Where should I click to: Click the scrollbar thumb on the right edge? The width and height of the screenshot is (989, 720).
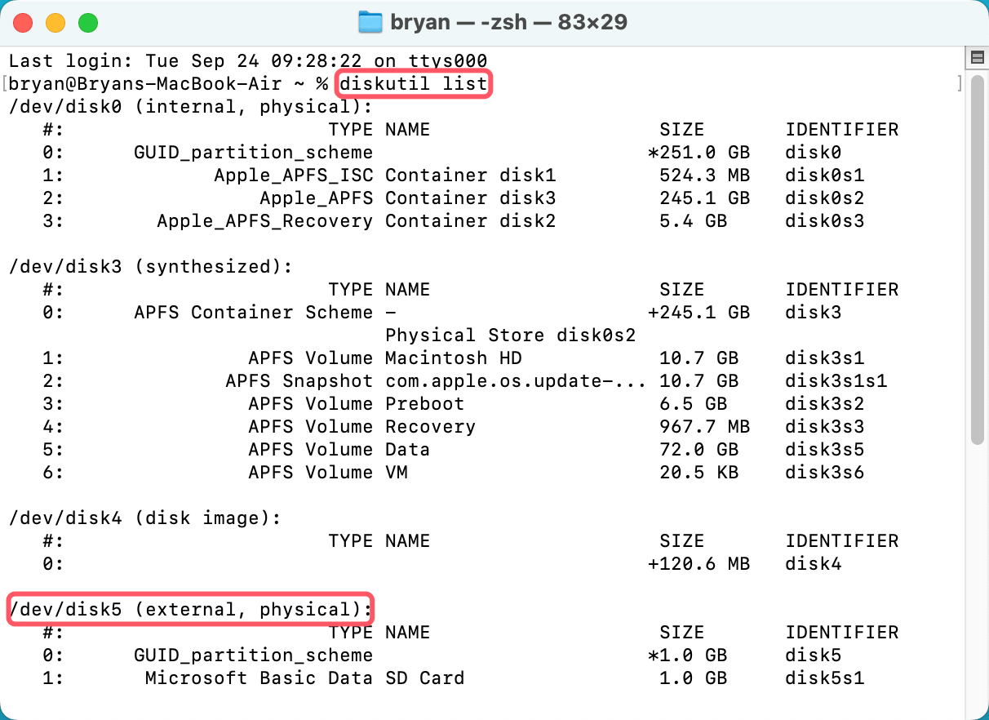point(976,245)
